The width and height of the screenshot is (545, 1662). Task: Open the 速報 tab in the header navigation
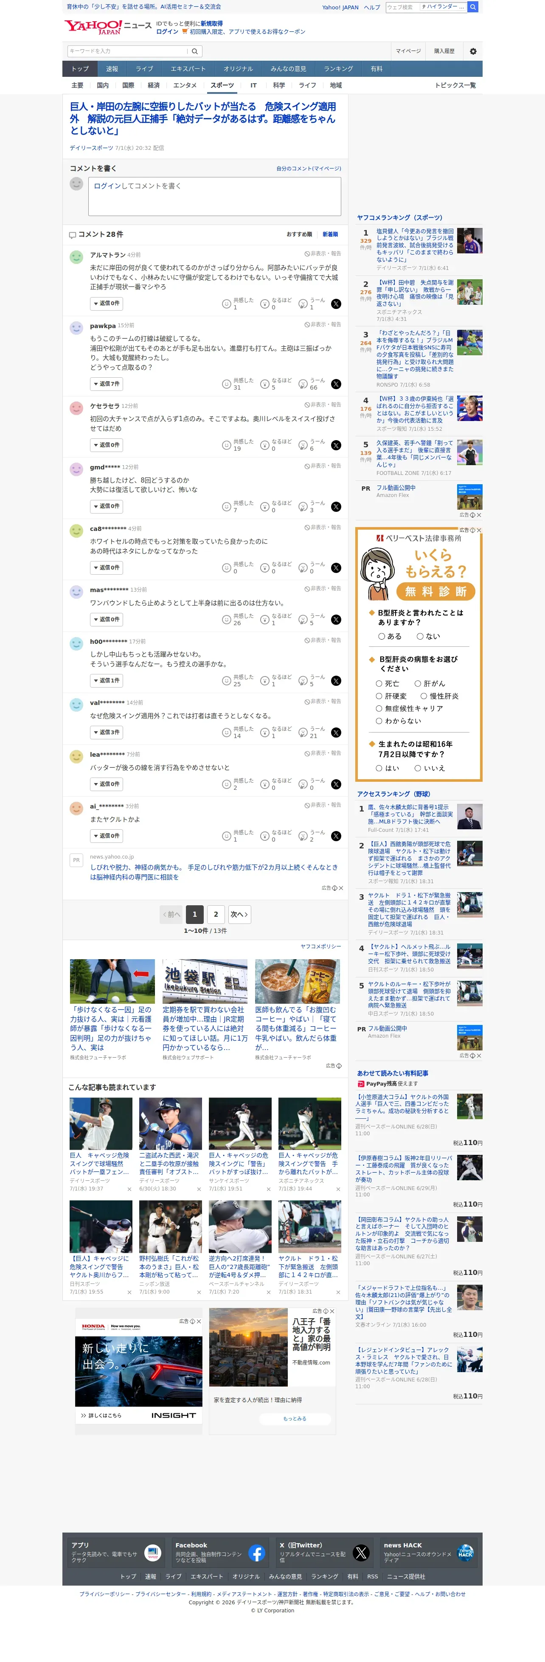coord(112,69)
